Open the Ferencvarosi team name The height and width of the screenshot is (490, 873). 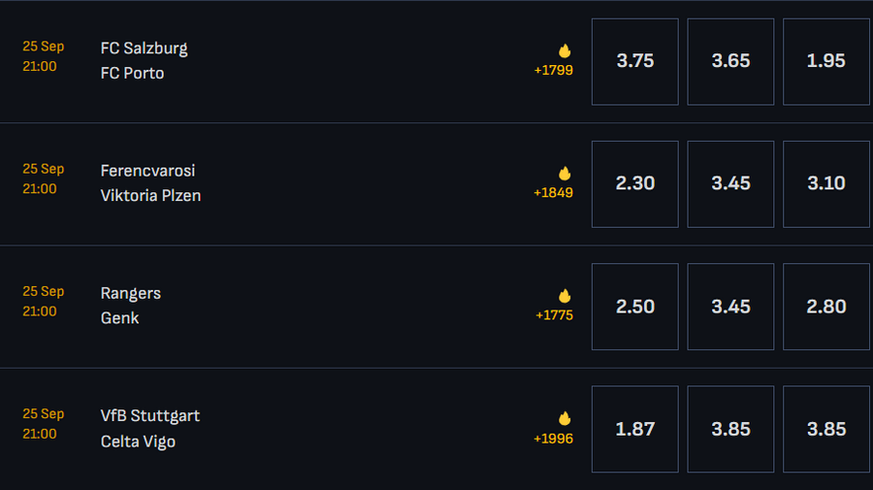pyautogui.click(x=147, y=171)
